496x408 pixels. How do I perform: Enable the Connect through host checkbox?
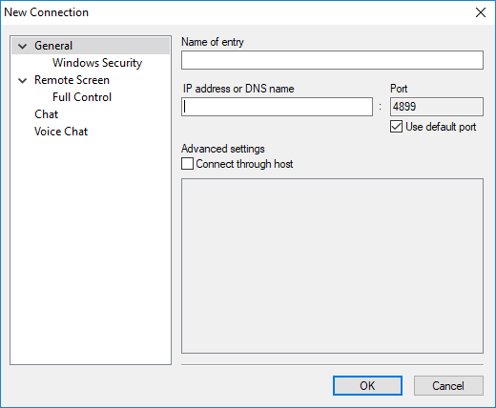coord(187,164)
